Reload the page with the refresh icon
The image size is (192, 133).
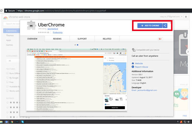tap(1, 11)
